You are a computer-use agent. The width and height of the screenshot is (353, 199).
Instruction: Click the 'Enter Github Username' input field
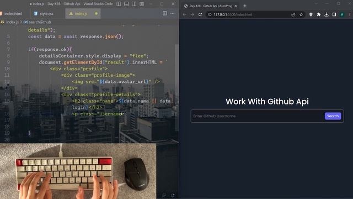pos(258,116)
